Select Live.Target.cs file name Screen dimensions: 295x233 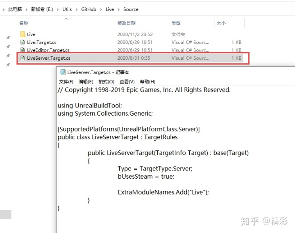(x=41, y=42)
